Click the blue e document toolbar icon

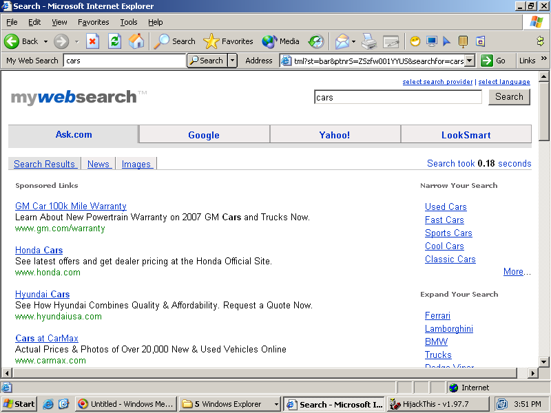(480, 41)
